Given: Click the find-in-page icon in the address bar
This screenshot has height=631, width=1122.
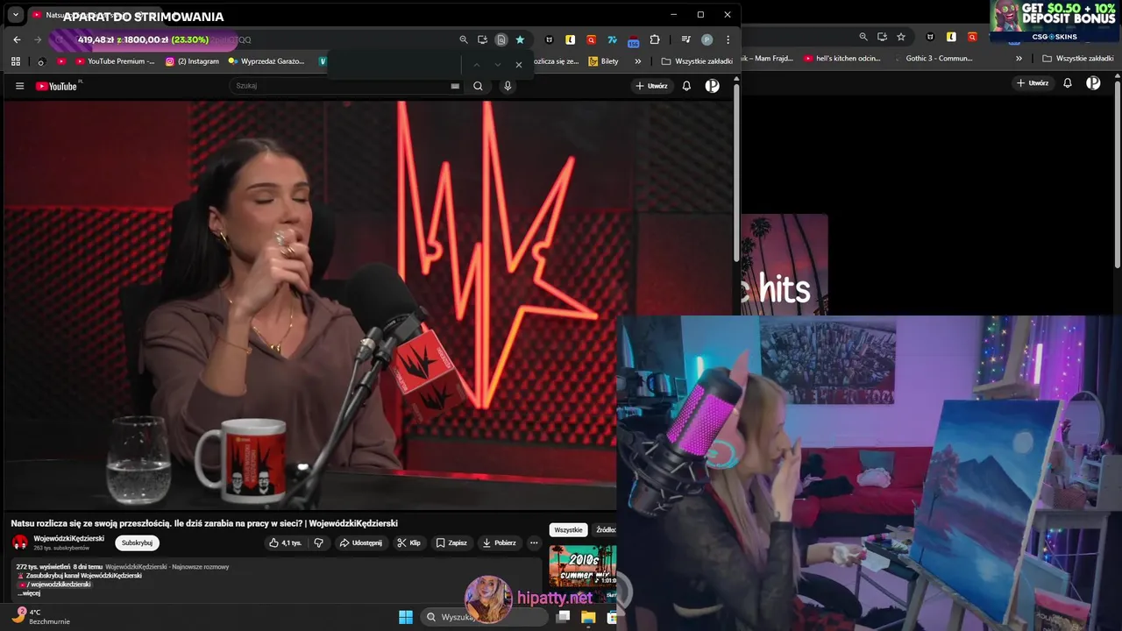Looking at the screenshot, I should coord(501,39).
